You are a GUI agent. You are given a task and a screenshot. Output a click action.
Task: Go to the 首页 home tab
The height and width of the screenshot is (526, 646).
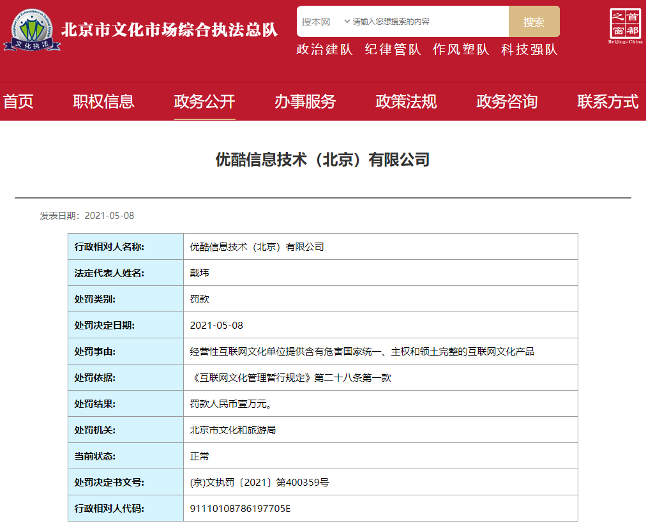pos(18,101)
